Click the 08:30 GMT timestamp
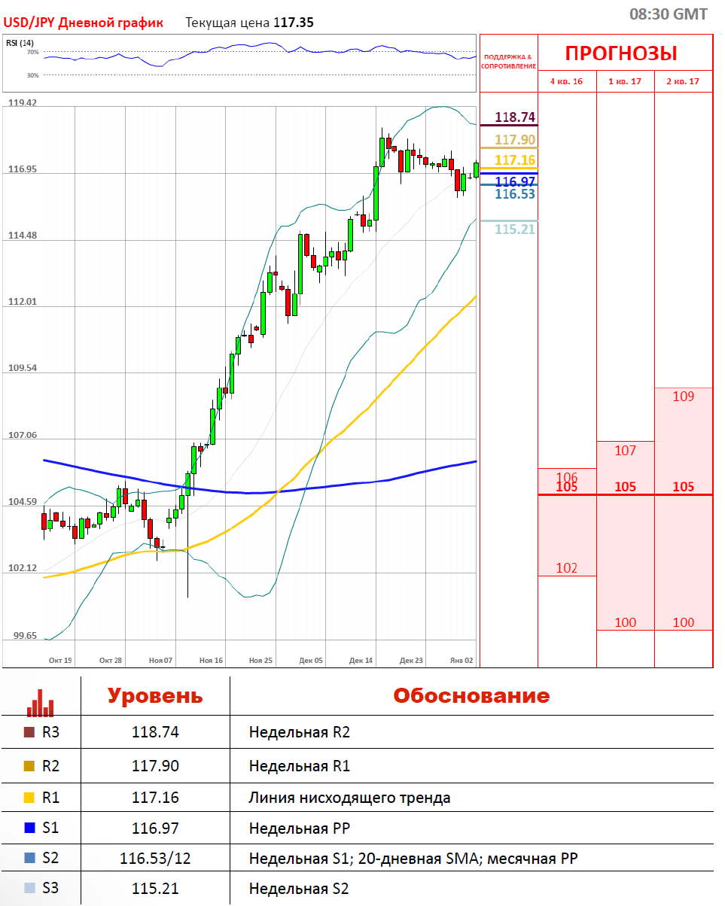 [668, 14]
